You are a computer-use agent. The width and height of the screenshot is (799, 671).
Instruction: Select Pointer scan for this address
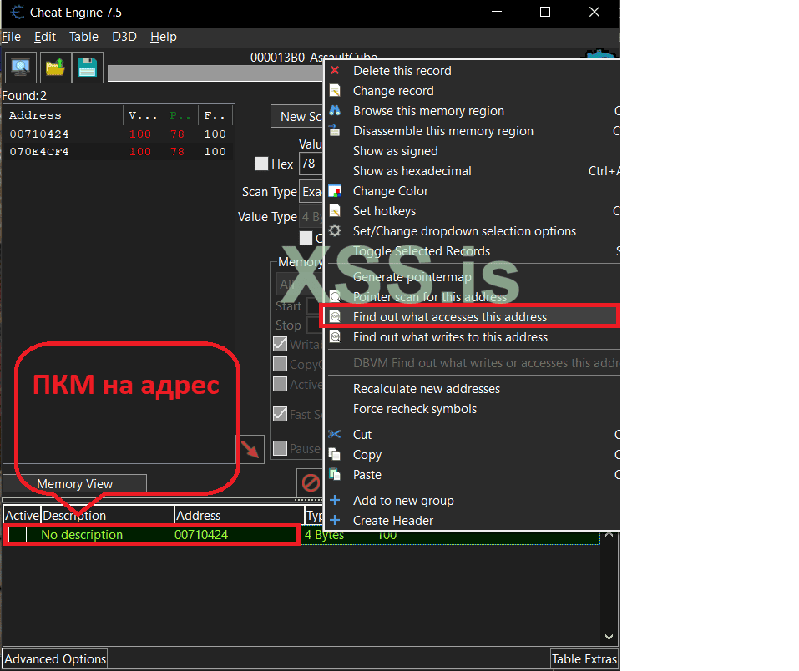[x=472, y=296]
